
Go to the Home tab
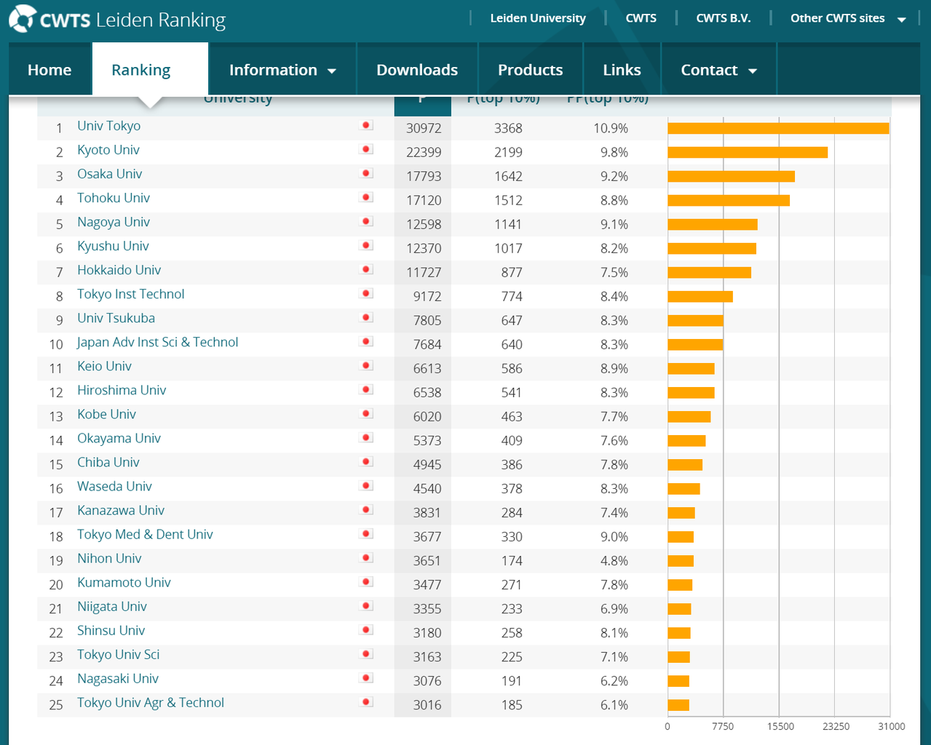49,70
